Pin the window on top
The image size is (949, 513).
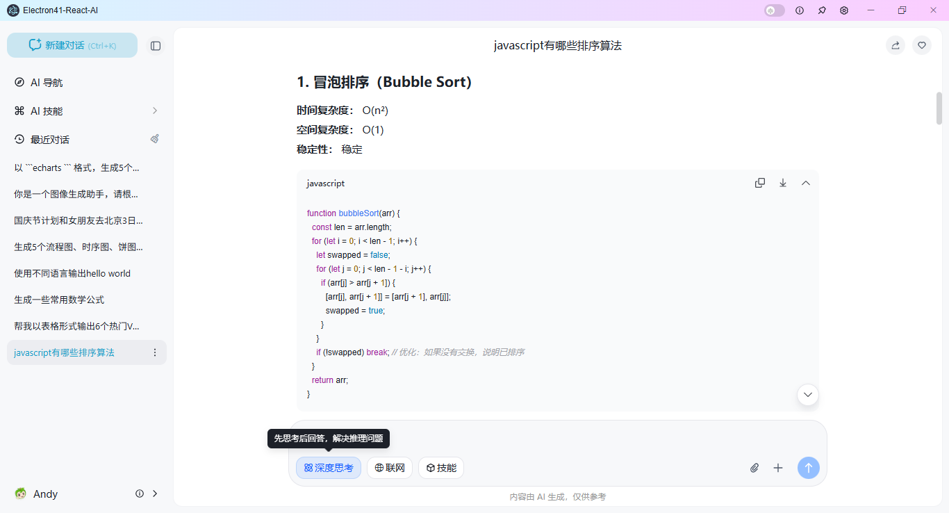tap(822, 10)
